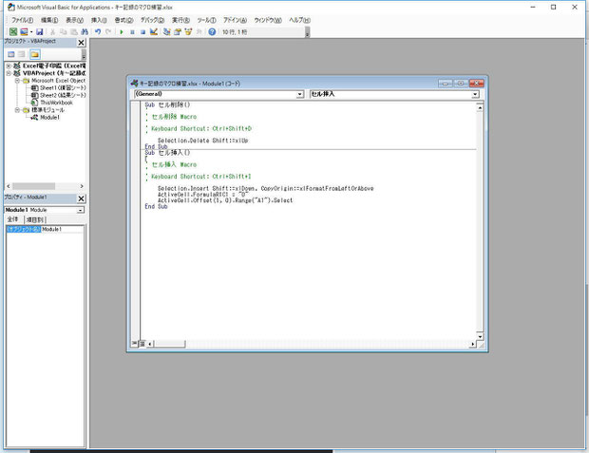Click the Reset stop icon
The image size is (589, 453).
(142, 32)
